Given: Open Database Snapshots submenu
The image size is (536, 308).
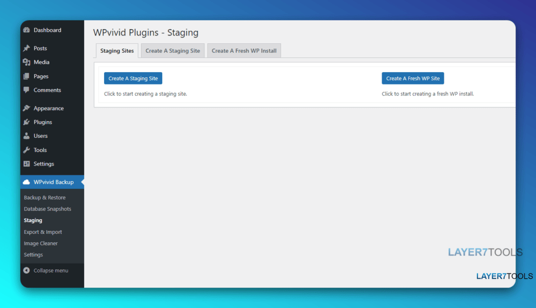Looking at the screenshot, I should [48, 209].
